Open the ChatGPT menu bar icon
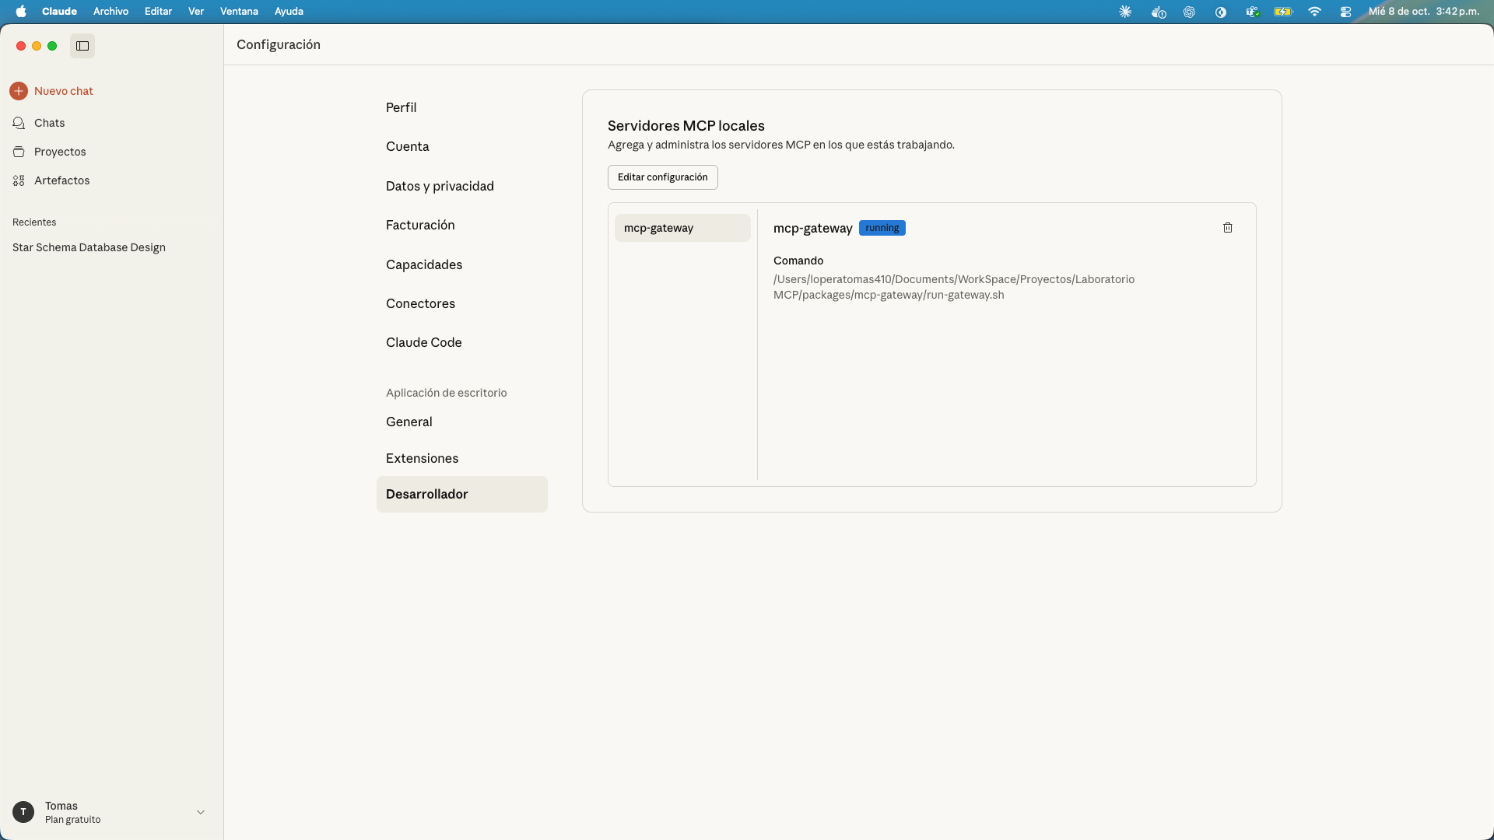Image resolution: width=1494 pixels, height=840 pixels. click(x=1189, y=12)
